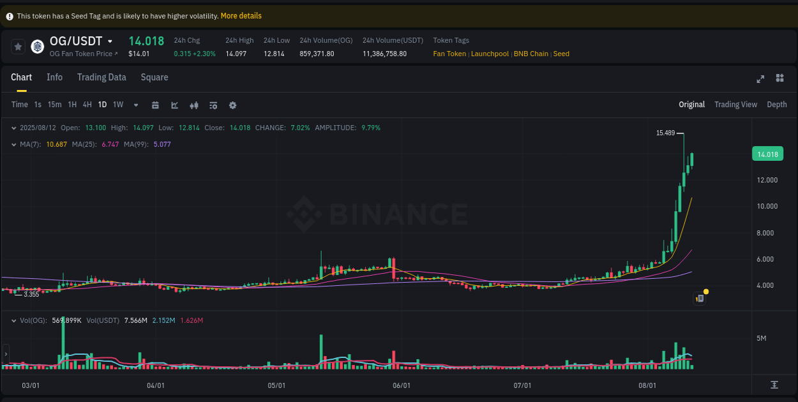The height and width of the screenshot is (402, 798).
Task: Open the Launchpool token tag
Action: click(490, 54)
